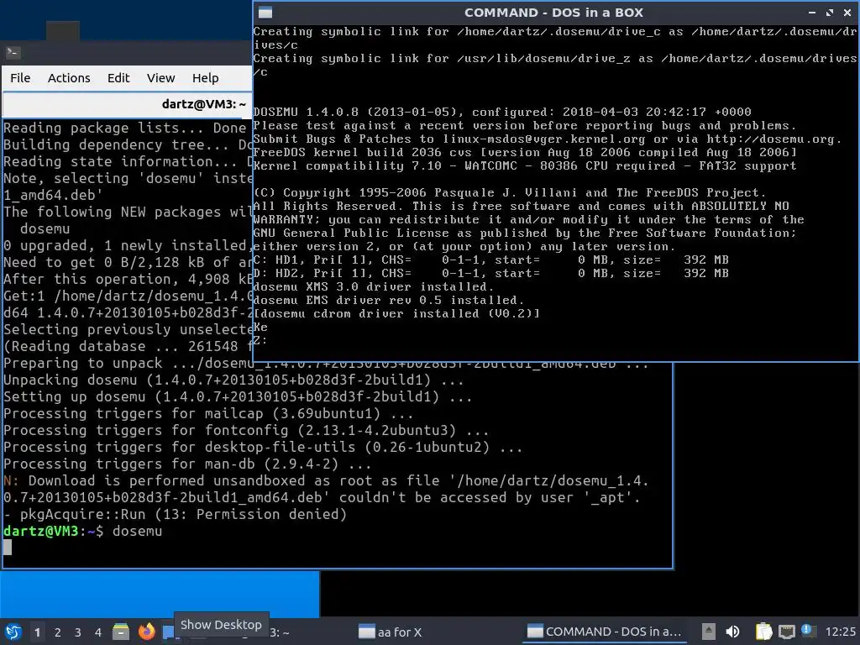Maximize the DOS in a BOX window

click(x=830, y=13)
